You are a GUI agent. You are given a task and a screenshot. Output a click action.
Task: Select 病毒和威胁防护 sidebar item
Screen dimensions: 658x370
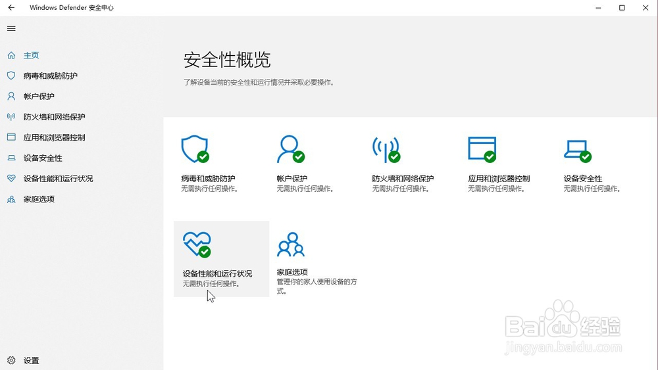51,76
